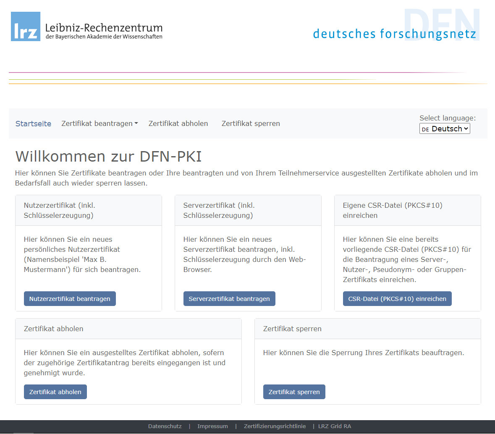Go to Startseite in the navigation bar
Image resolution: width=495 pixels, height=434 pixels.
click(x=33, y=123)
